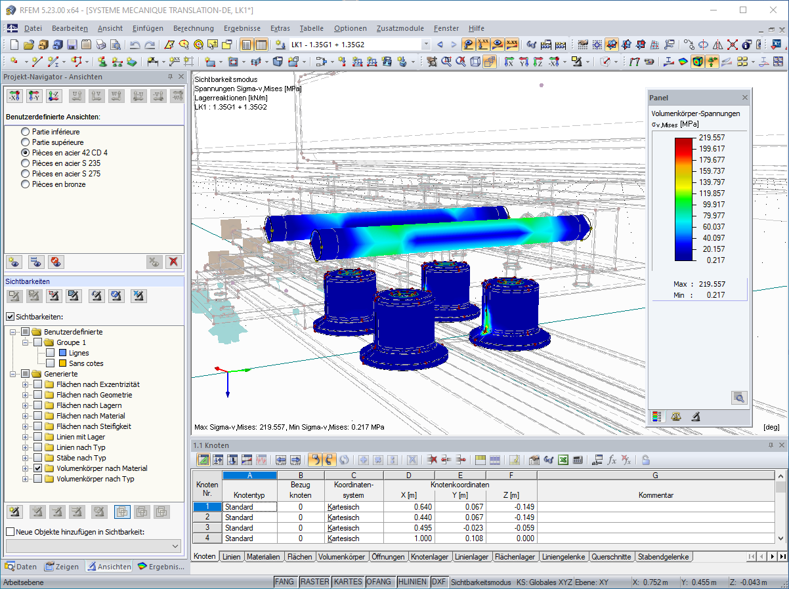Check the Lignes visibility checkbox

(x=50, y=353)
